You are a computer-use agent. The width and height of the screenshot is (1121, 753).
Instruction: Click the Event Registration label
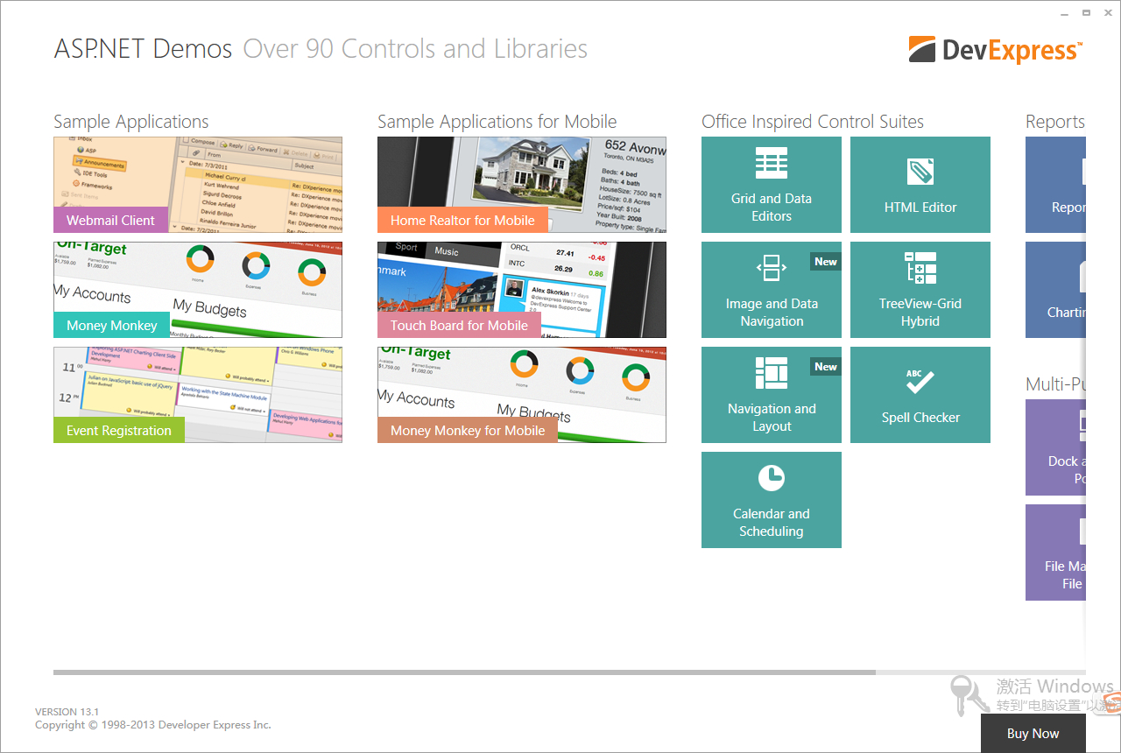(x=119, y=430)
